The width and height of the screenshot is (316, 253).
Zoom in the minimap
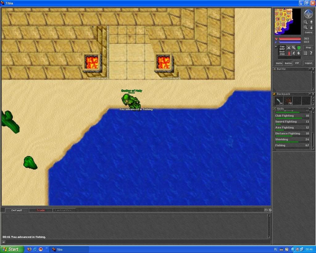pos(306,27)
